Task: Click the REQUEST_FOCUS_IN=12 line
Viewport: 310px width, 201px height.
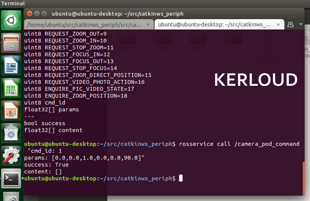Action: click(67, 55)
